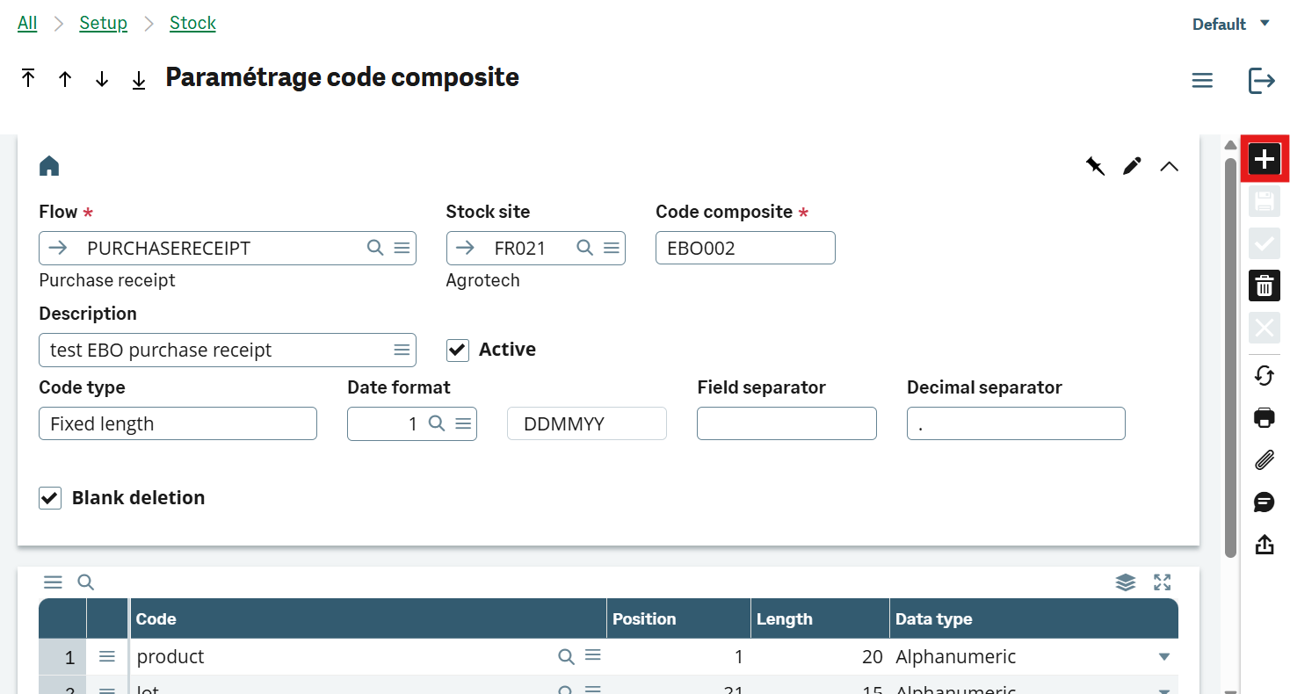Refresh the record data
1290x694 pixels.
pyautogui.click(x=1264, y=375)
